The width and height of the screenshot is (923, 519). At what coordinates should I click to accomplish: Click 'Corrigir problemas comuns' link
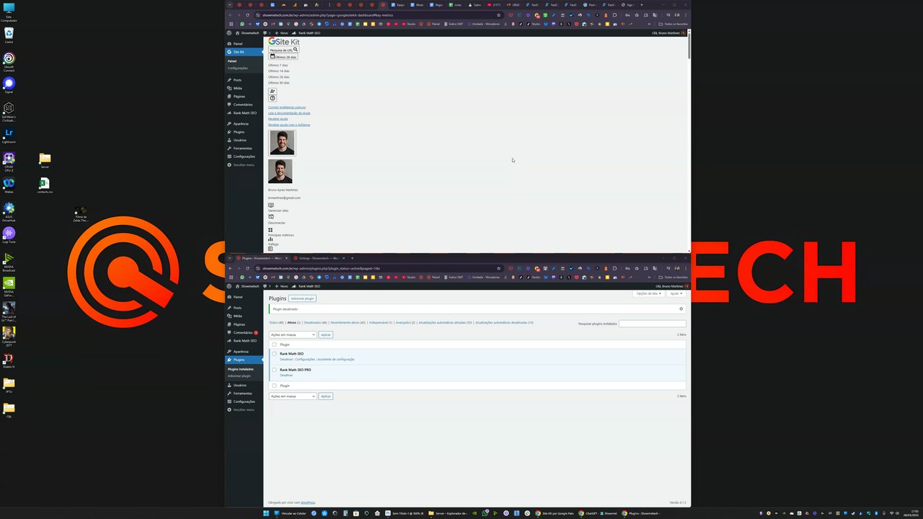[287, 107]
